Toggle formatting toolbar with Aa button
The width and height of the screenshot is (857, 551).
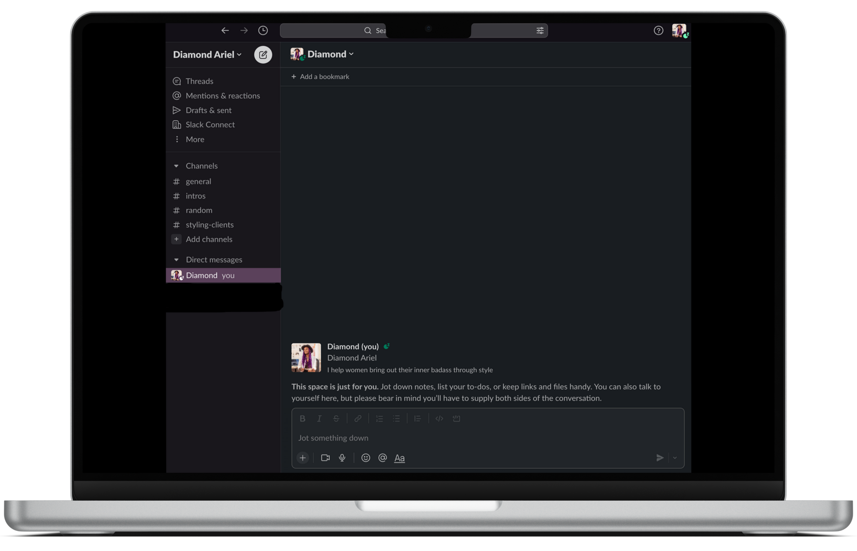399,458
